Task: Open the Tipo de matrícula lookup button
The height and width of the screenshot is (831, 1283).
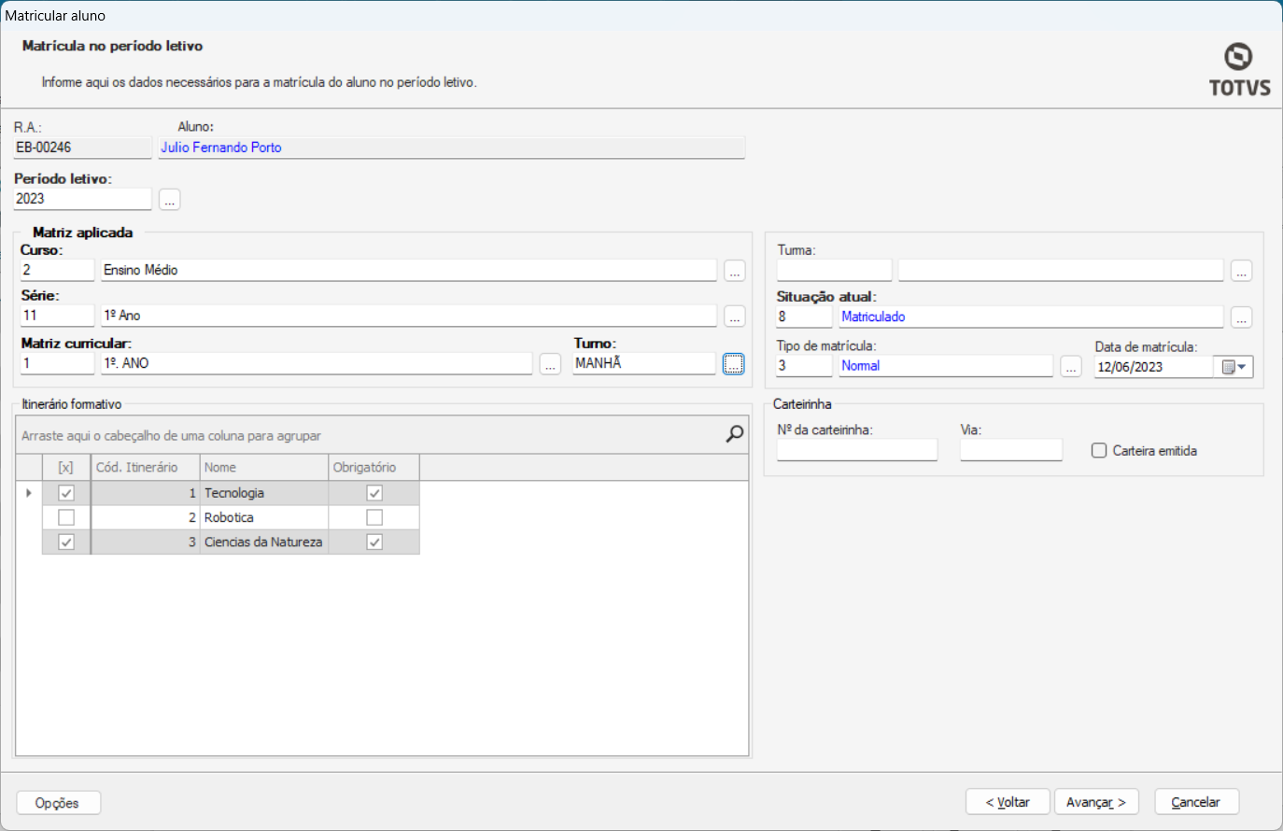Action: (1071, 366)
